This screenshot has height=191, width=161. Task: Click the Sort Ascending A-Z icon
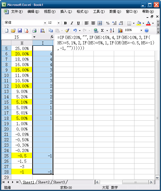click(112, 31)
